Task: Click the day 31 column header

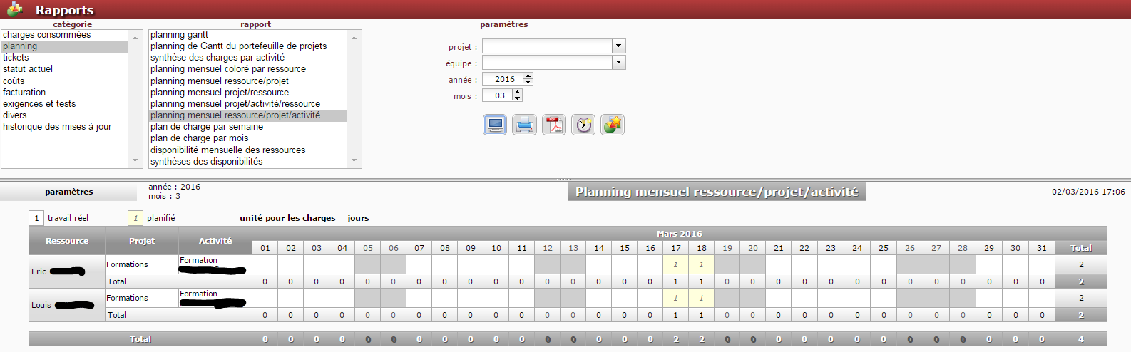Action: coord(1042,248)
